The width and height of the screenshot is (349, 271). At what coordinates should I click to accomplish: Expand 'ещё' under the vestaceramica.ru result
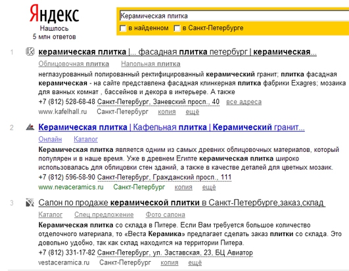(x=195, y=262)
